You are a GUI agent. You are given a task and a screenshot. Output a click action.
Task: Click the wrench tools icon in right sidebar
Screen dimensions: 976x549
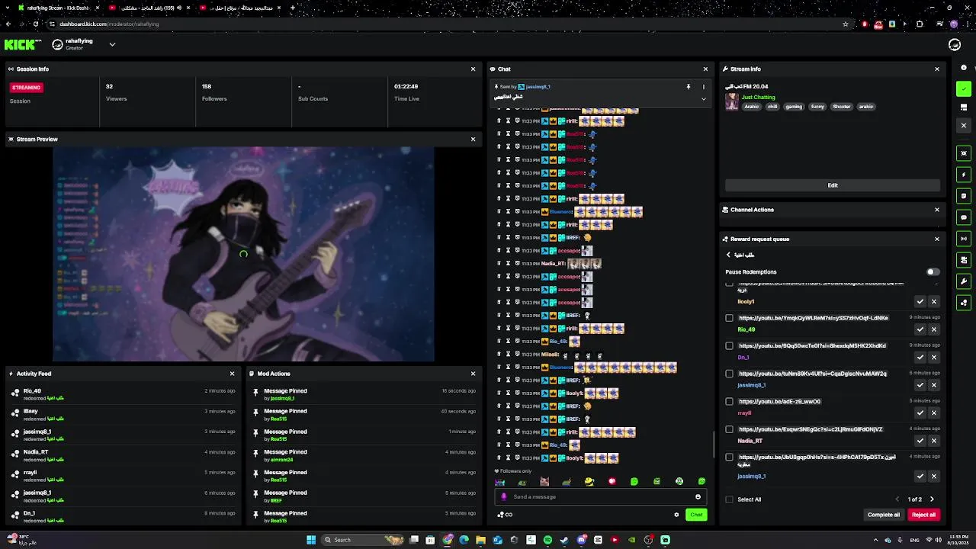point(964,281)
